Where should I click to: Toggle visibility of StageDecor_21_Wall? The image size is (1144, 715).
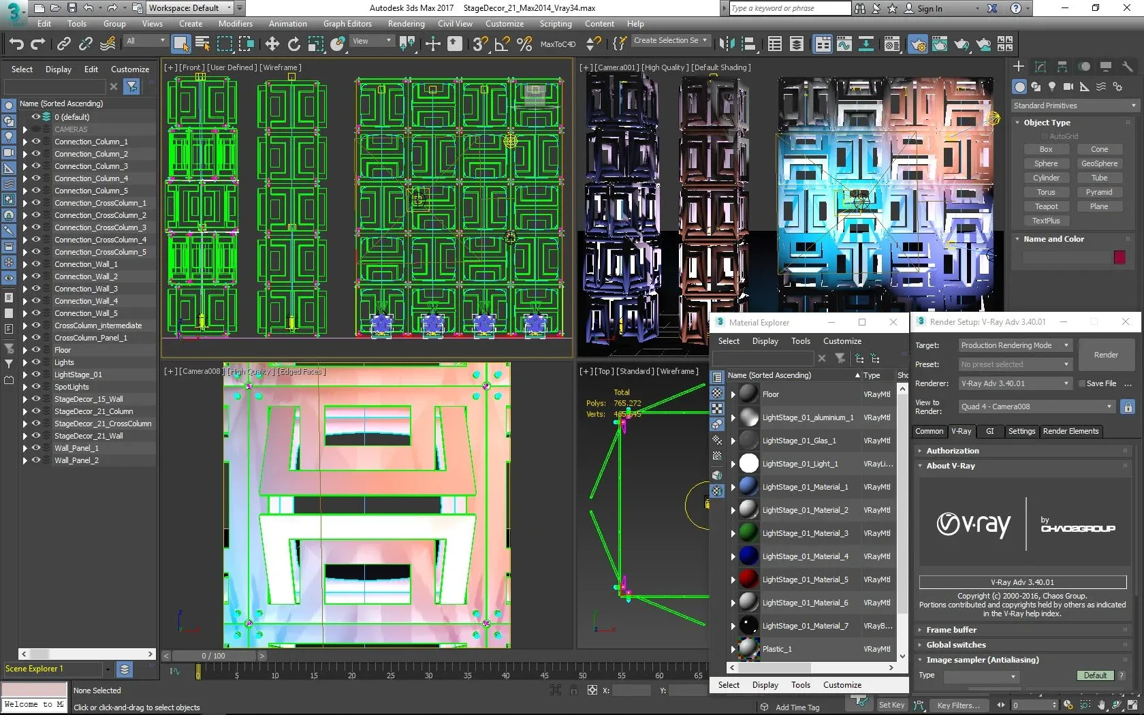coord(36,436)
